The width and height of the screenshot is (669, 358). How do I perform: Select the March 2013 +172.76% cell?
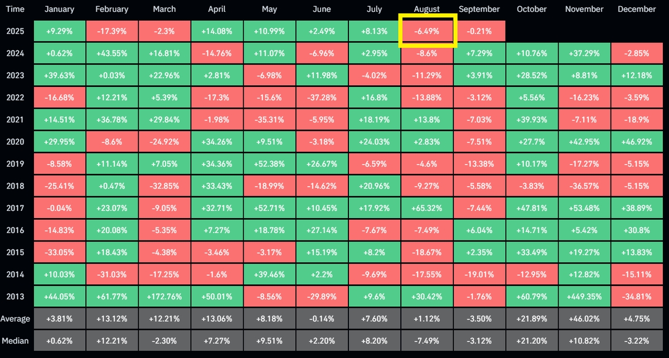pyautogui.click(x=164, y=297)
